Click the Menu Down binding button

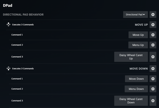click(136, 89)
